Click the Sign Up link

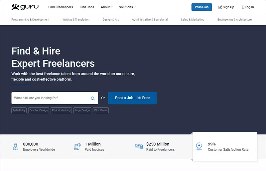[x=226, y=7]
